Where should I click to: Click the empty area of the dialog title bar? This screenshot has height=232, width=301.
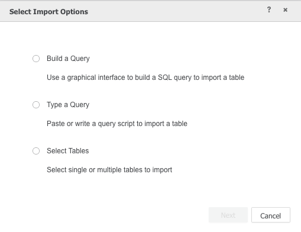click(177, 11)
